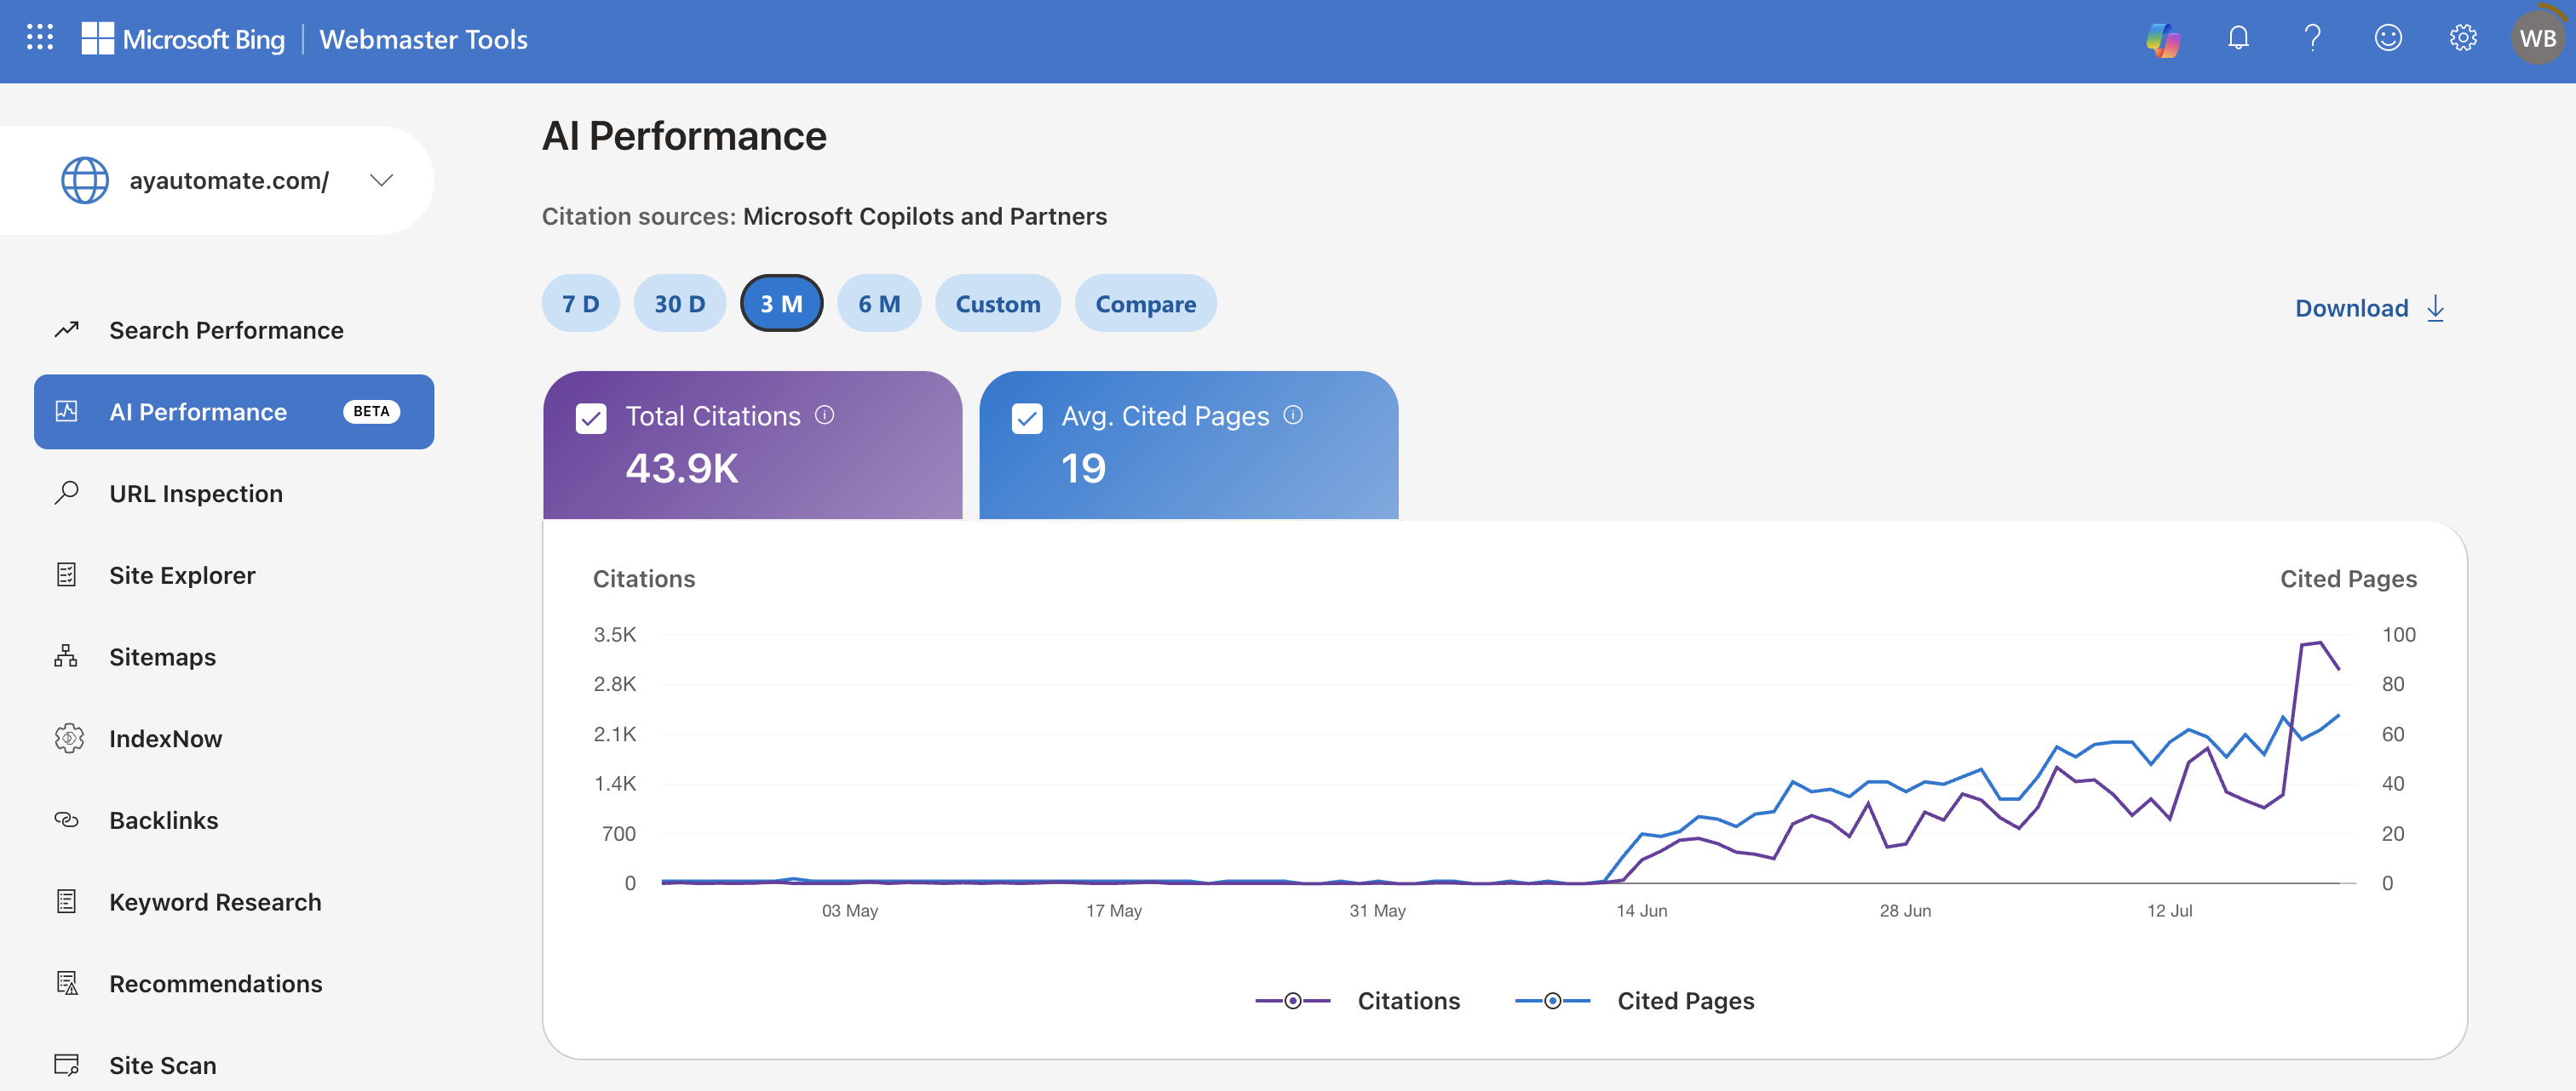
Task: Click the Site Scan icon
Action: pyautogui.click(x=67, y=1065)
